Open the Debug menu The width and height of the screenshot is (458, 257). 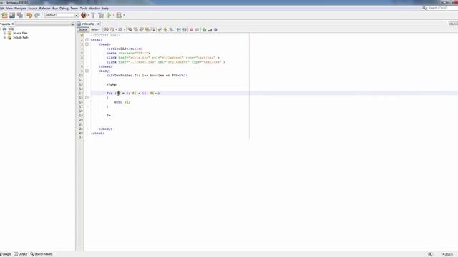coord(64,9)
